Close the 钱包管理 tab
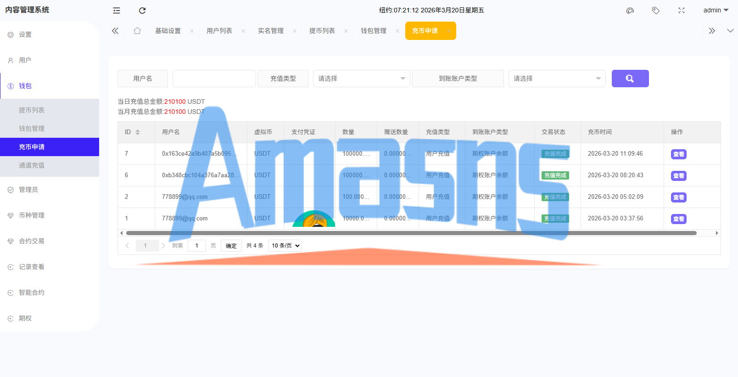 [x=397, y=31]
